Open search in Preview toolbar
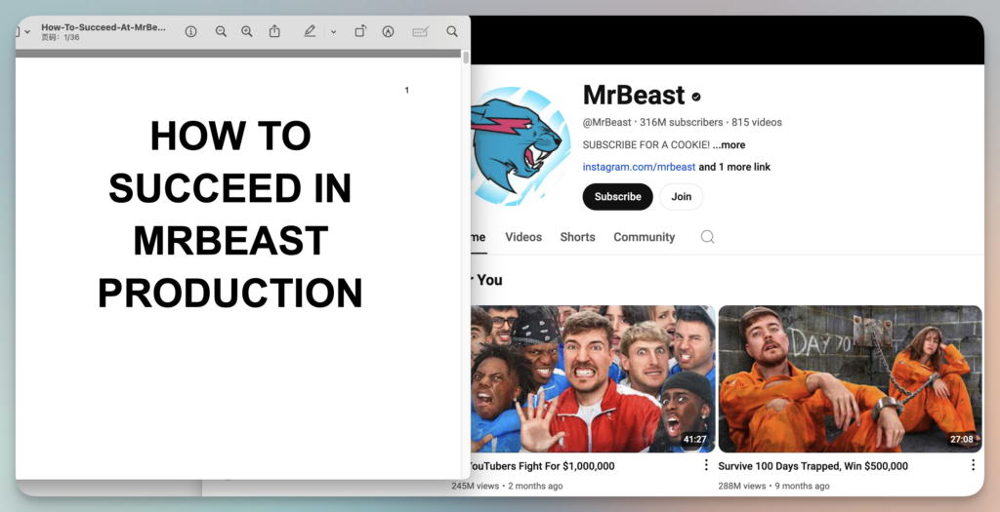The height and width of the screenshot is (512, 1000). tap(452, 31)
